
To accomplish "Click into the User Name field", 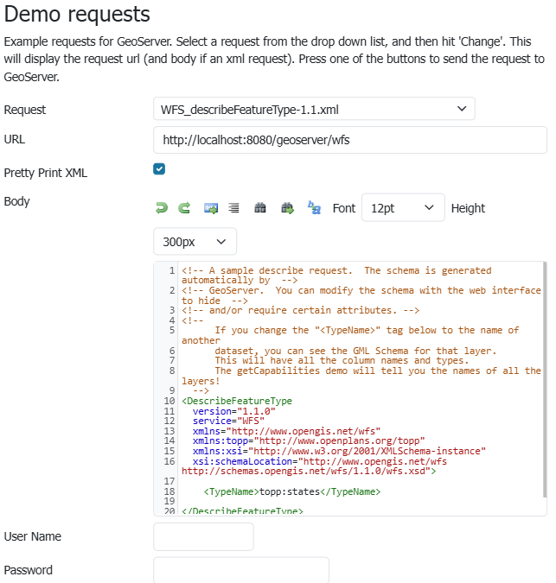I will tap(203, 536).
